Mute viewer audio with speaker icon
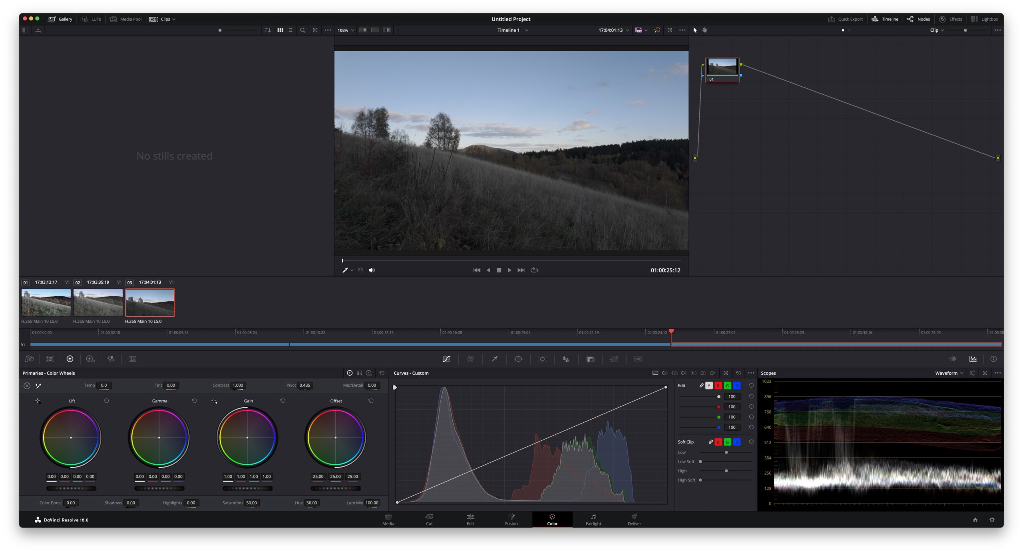1023x553 pixels. tap(372, 270)
